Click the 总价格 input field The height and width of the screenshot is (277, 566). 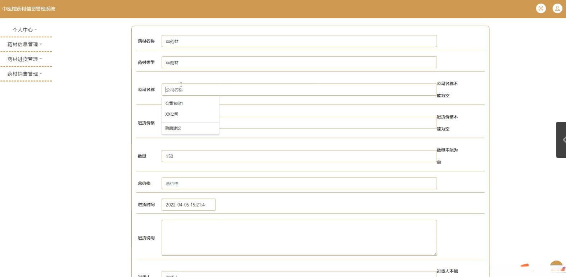pos(299,183)
